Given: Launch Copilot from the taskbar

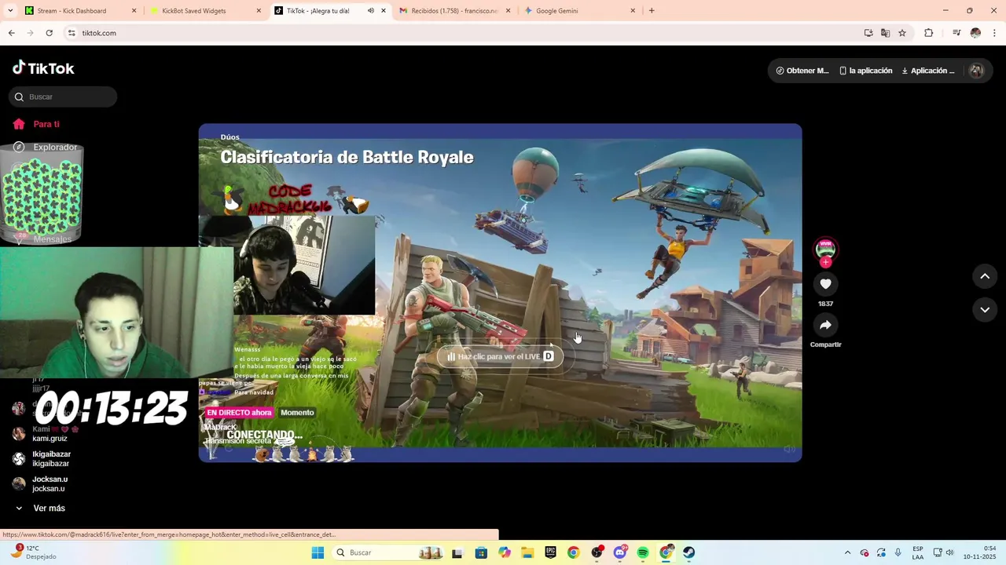Looking at the screenshot, I should (x=504, y=552).
